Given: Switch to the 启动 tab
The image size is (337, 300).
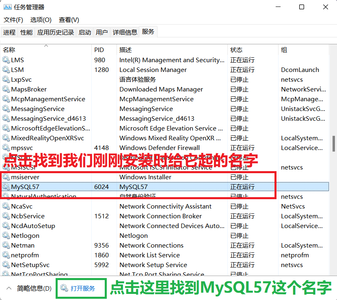Looking at the screenshot, I should click(85, 32).
